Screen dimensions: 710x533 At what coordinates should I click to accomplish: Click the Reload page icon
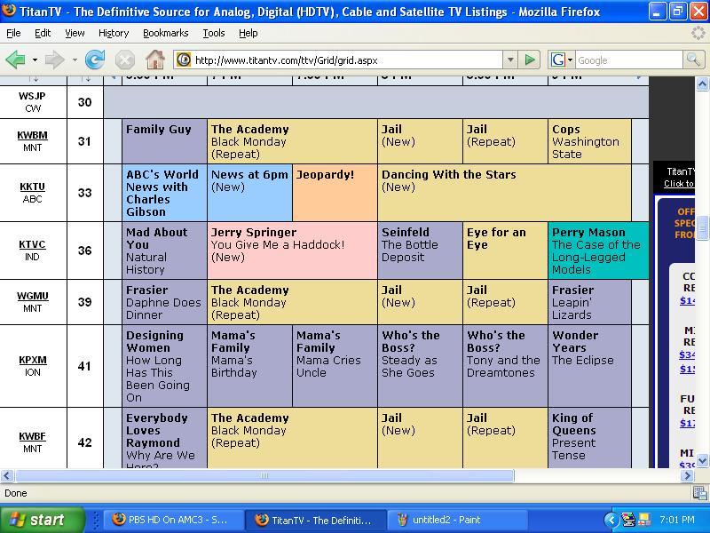[95, 60]
